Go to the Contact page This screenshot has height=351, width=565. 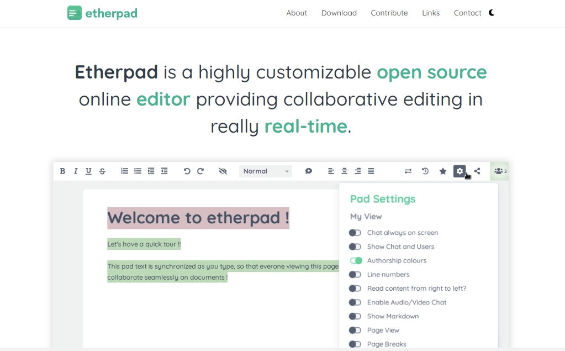click(467, 13)
